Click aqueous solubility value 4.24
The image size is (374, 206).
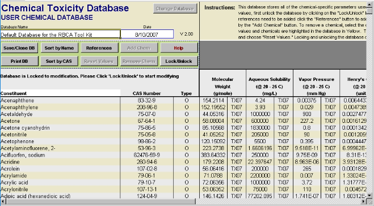coord(260,100)
